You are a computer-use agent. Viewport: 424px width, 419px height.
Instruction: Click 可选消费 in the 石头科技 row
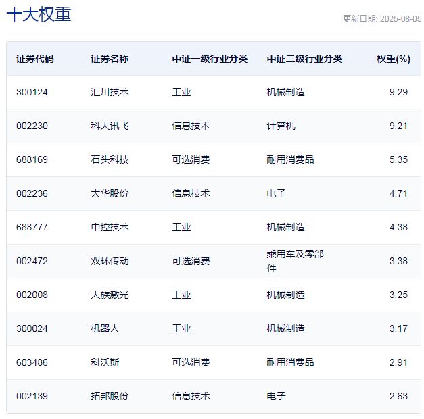(191, 159)
